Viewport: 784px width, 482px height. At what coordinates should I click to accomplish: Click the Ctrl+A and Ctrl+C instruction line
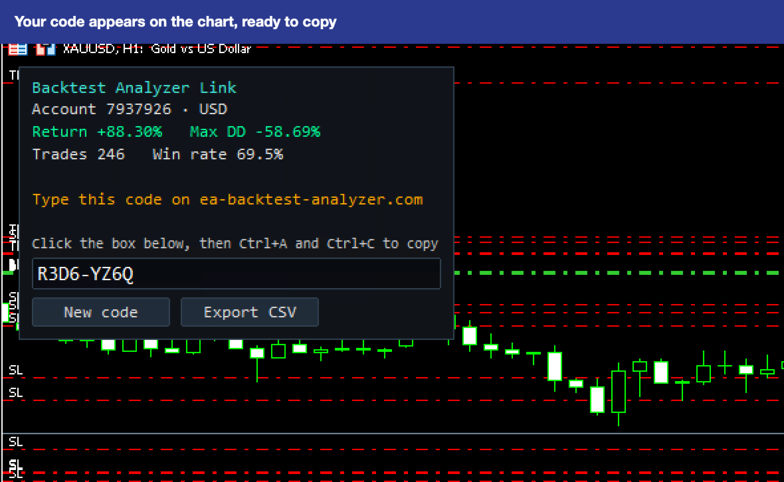pos(235,244)
